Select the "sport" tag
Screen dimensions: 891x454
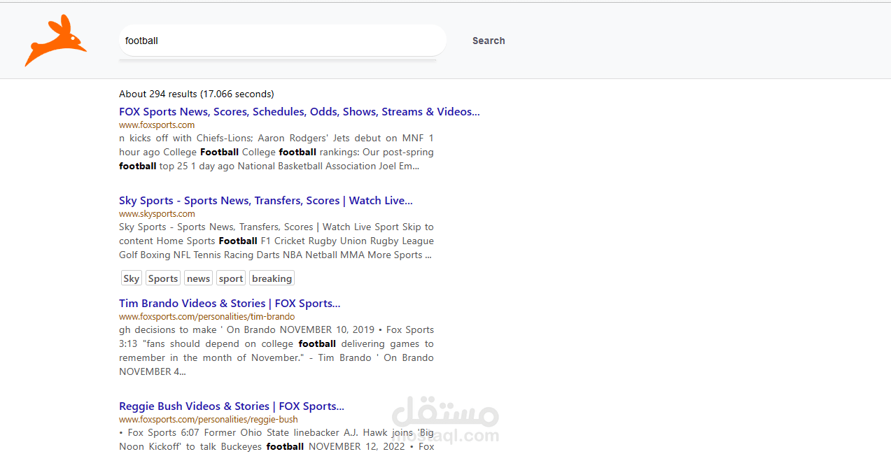click(x=231, y=278)
